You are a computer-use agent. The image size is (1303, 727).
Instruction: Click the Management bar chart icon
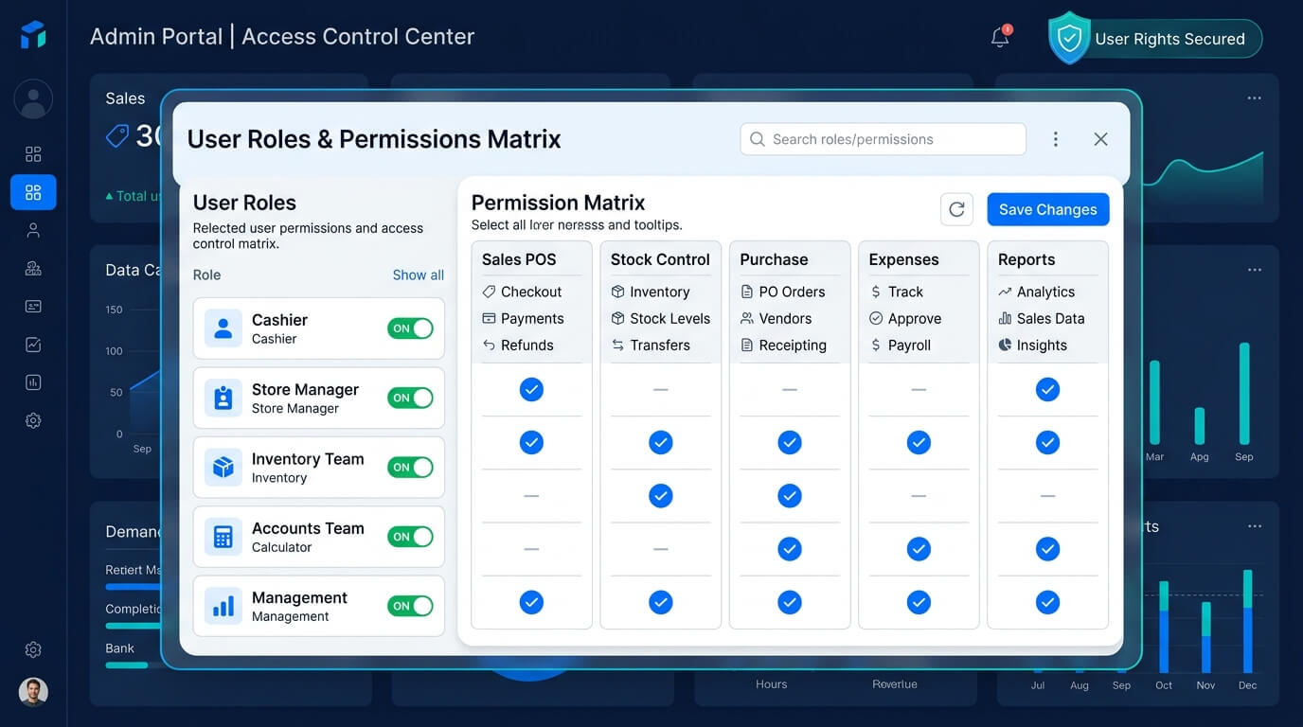223,606
